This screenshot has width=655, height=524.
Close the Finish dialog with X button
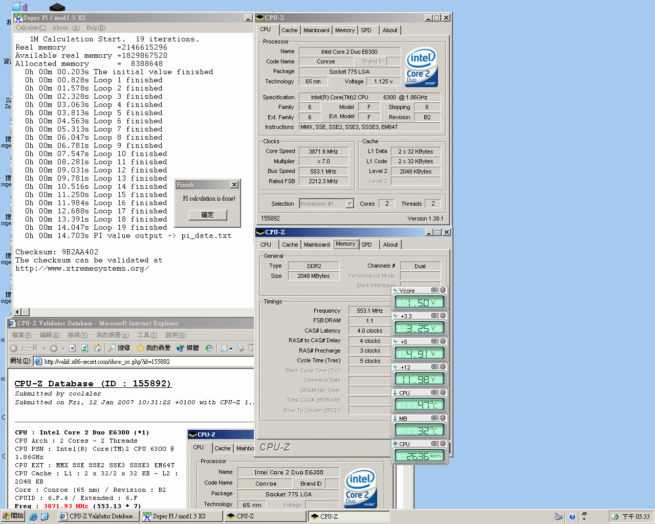234,185
